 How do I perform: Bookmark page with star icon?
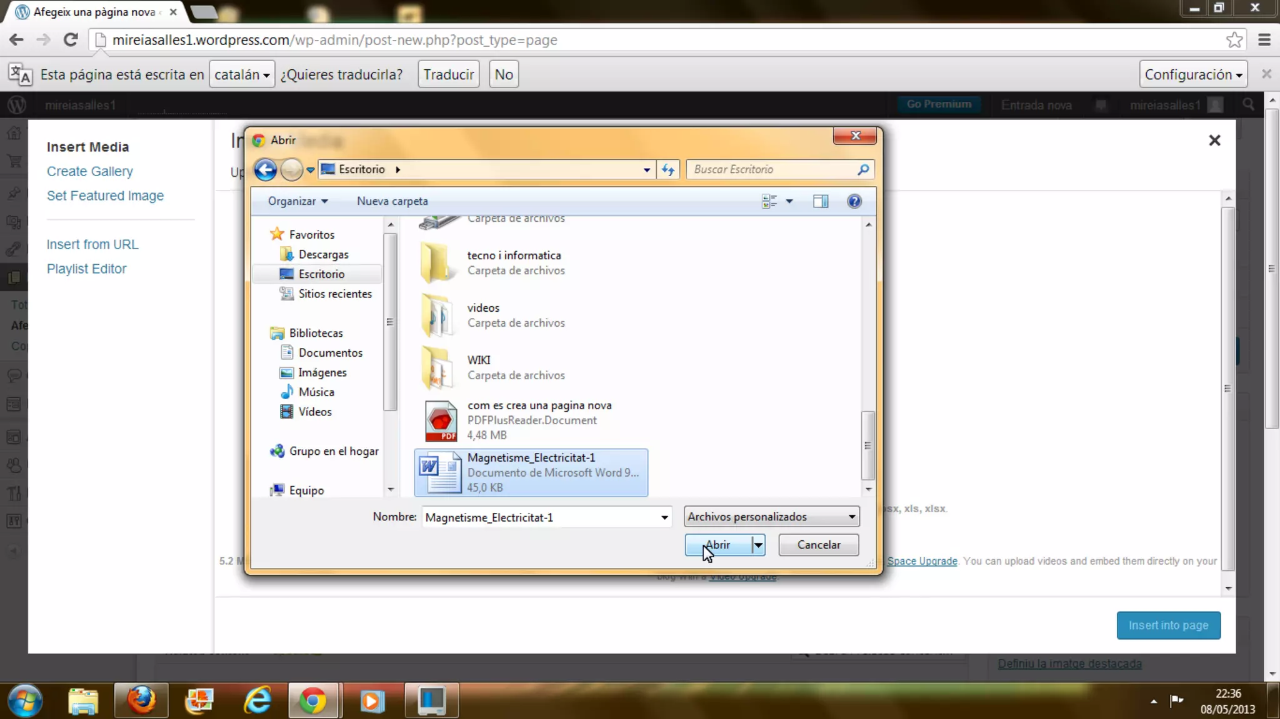1234,40
